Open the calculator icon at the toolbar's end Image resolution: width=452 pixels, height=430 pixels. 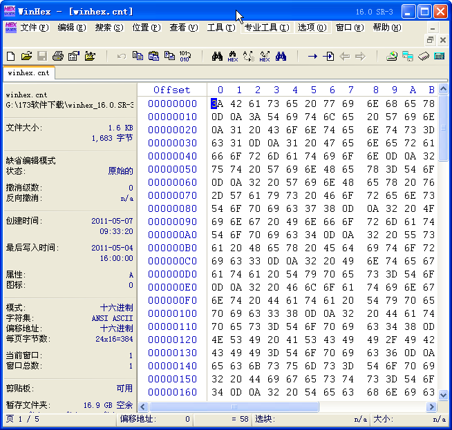coord(439,57)
